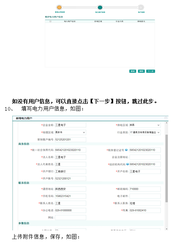Click the 邮政编码 field showing 710000
The height and width of the screenshot is (246, 183).
145,189
